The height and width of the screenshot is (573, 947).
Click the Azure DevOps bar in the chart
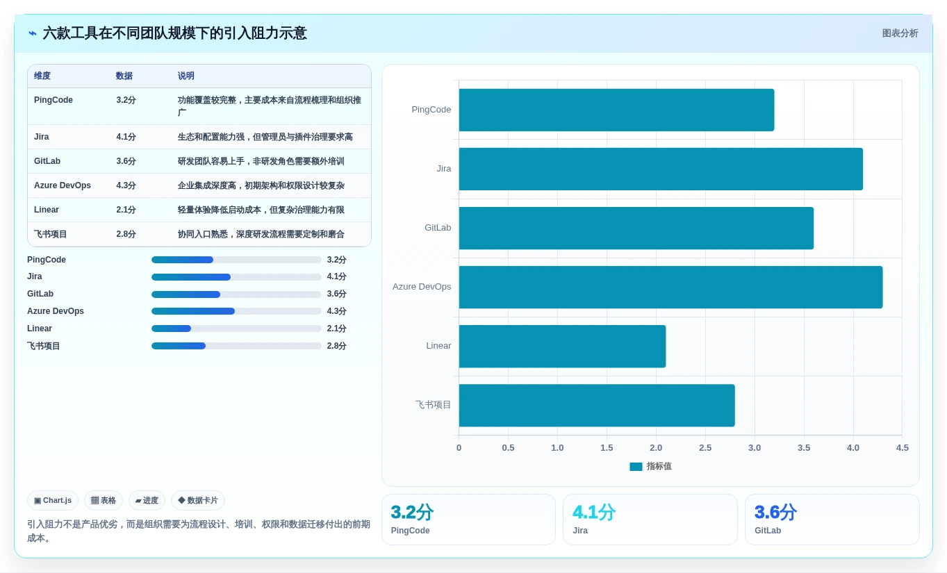[x=670, y=287]
